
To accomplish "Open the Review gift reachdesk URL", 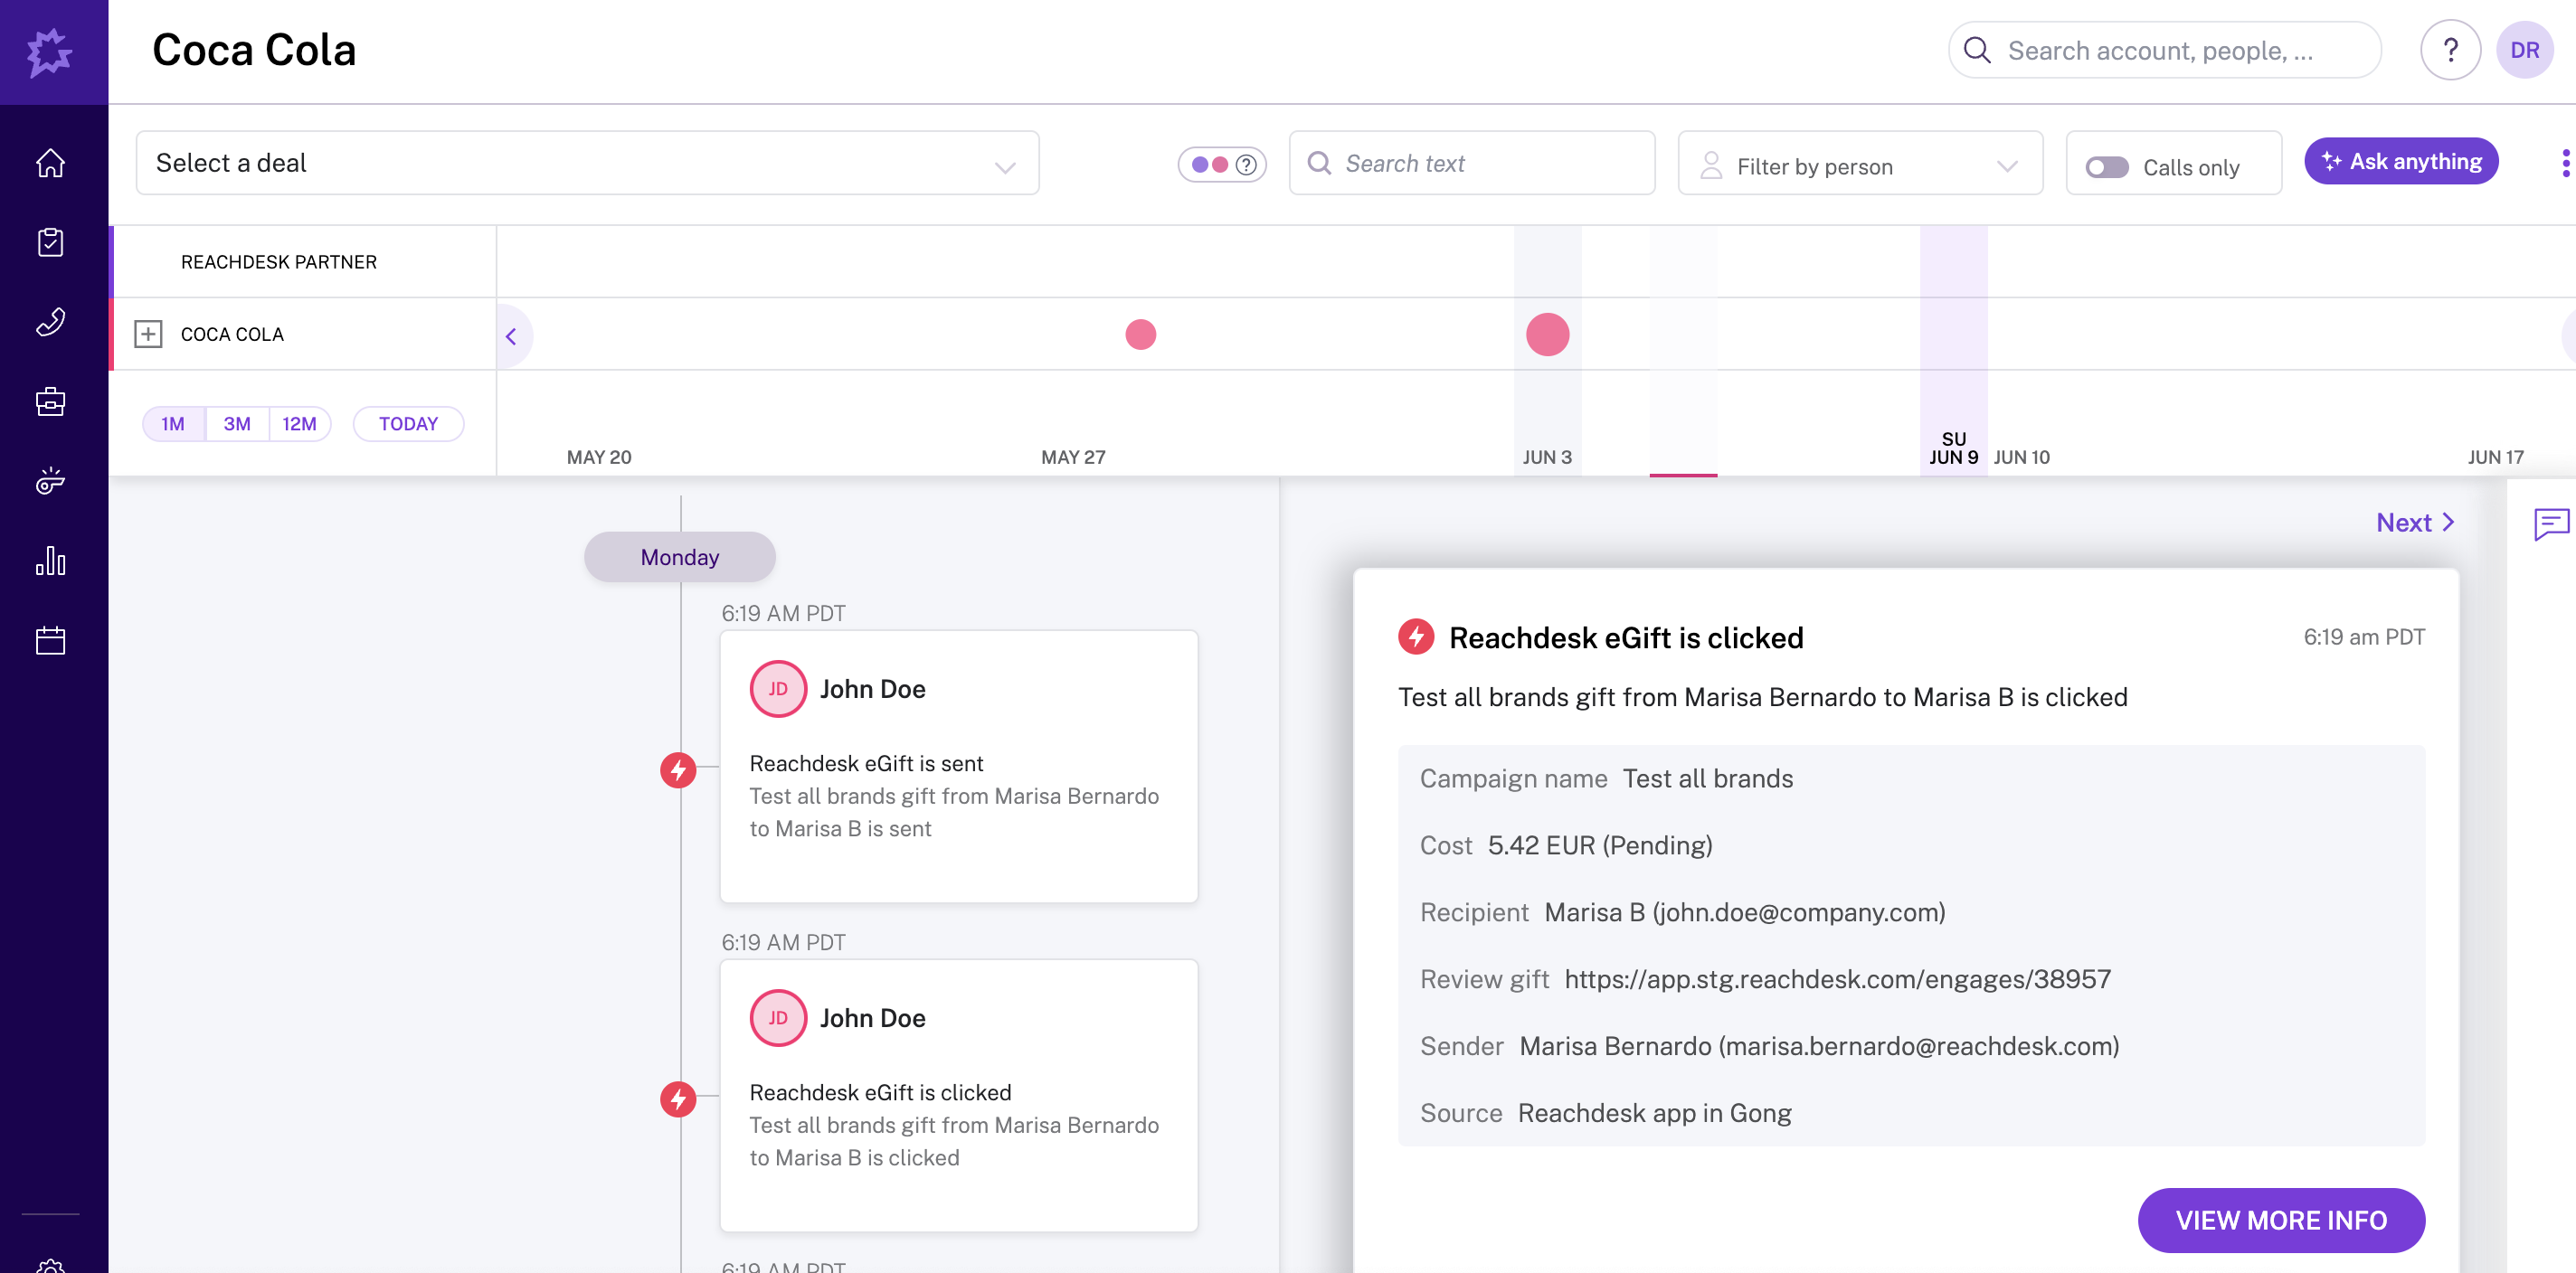I will point(1837,978).
